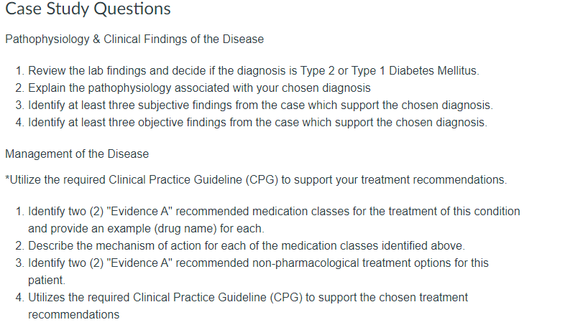
Task: Click the Explain the pathophysiology item
Action: point(199,88)
